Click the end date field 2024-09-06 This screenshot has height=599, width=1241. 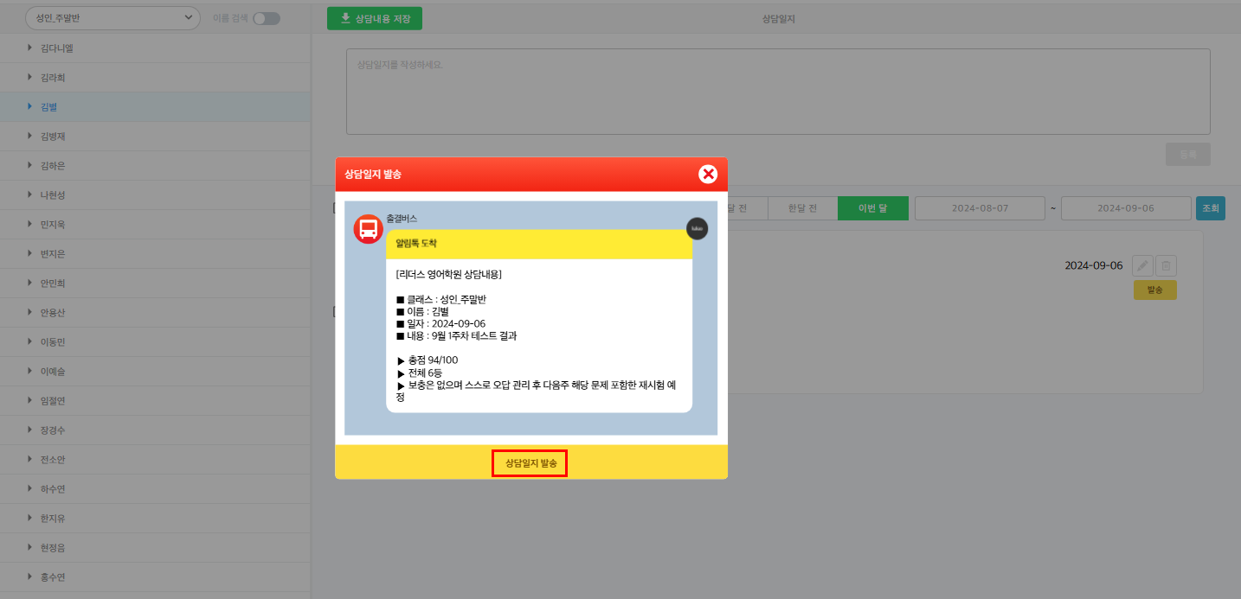tap(1126, 208)
